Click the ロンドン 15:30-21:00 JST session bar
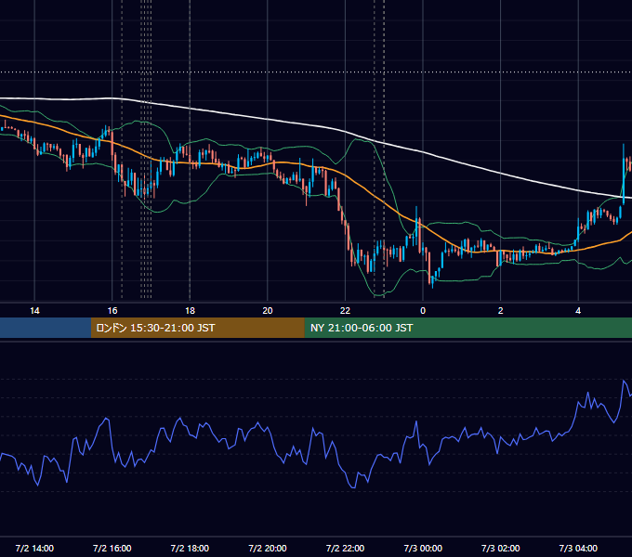The image size is (632, 557). pyautogui.click(x=197, y=328)
